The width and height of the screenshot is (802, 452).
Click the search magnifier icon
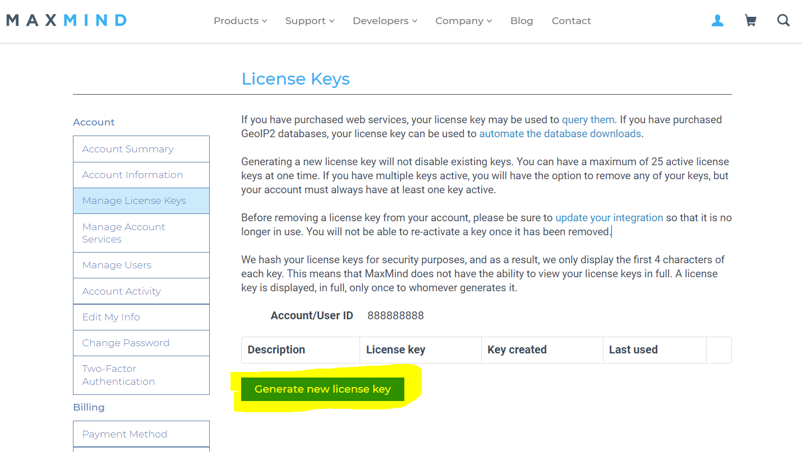783,21
